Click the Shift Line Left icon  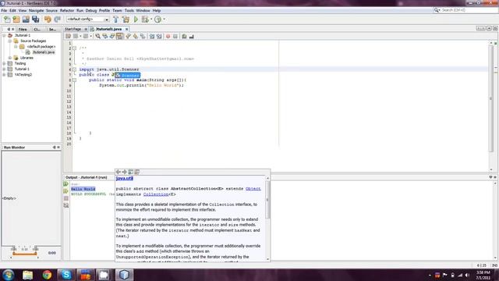point(152,37)
